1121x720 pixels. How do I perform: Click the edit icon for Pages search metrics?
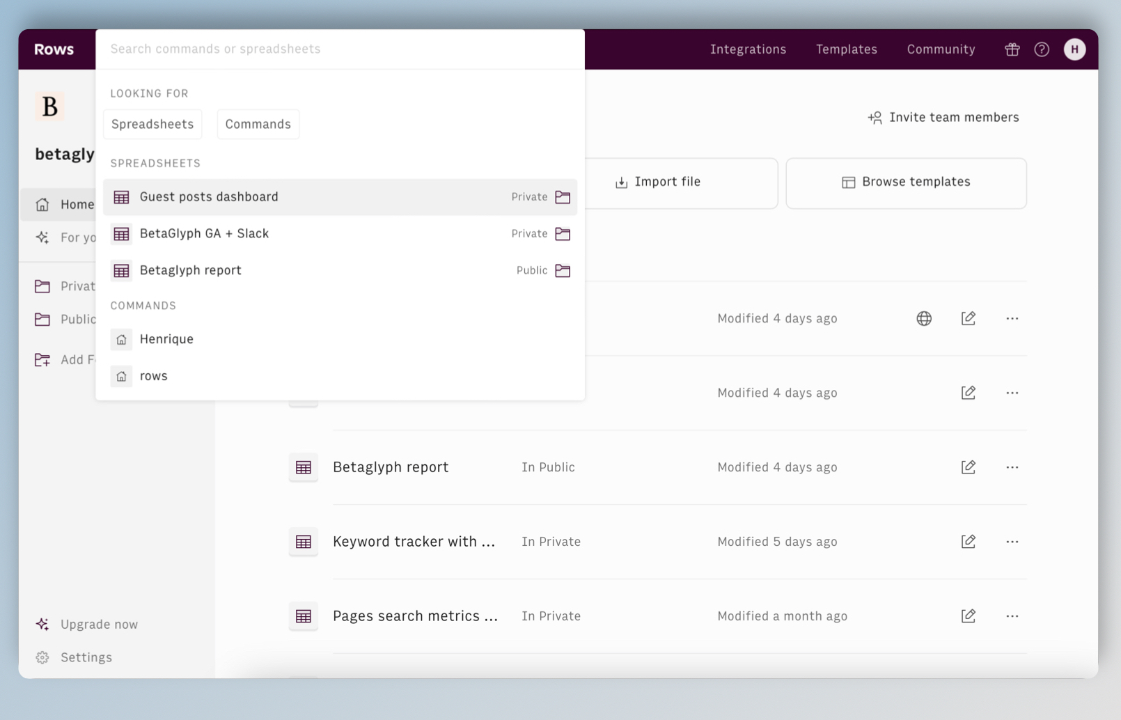(969, 616)
